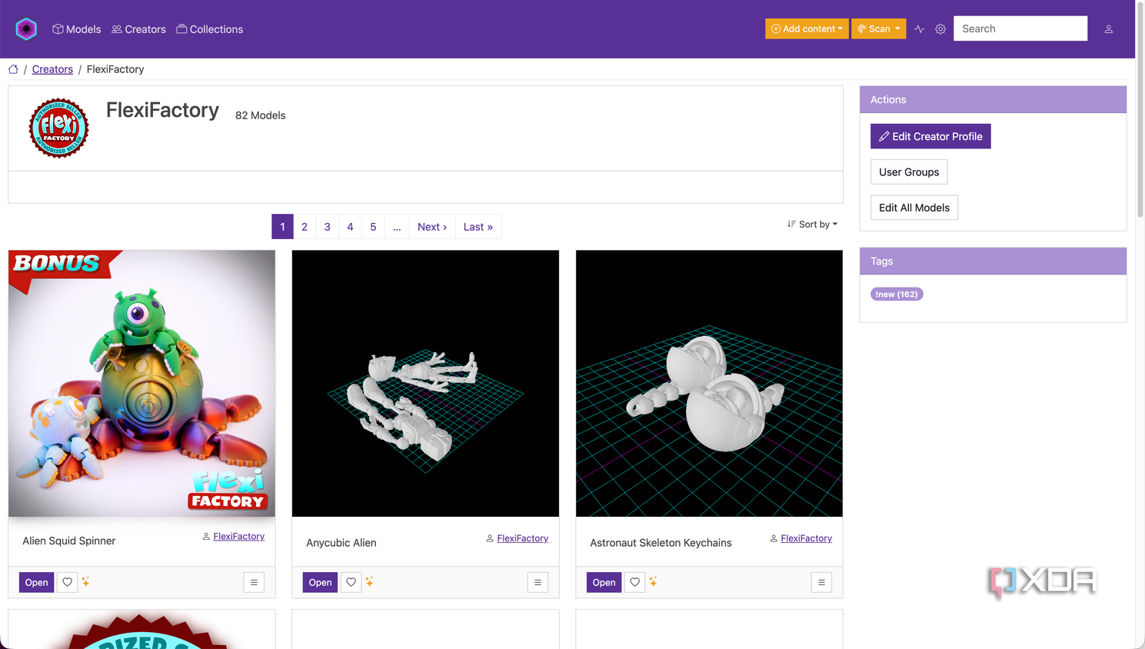This screenshot has width=1145, height=649.
Task: Click the pagination ellipsis
Action: tap(397, 227)
